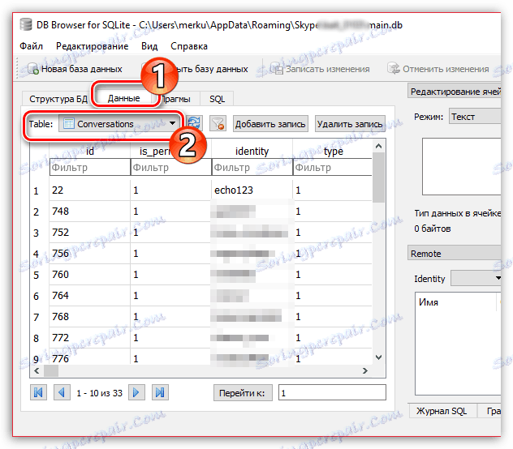The width and height of the screenshot is (513, 449).
Task: Click the Revert Changes (Отменить изменения) toolbar item
Action: click(438, 69)
